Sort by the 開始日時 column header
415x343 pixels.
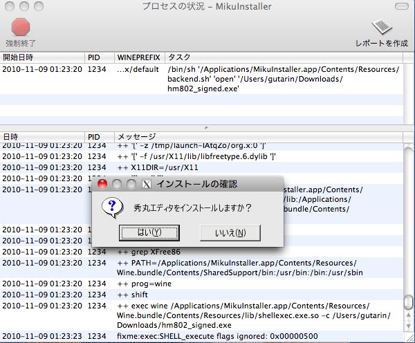coord(42,57)
